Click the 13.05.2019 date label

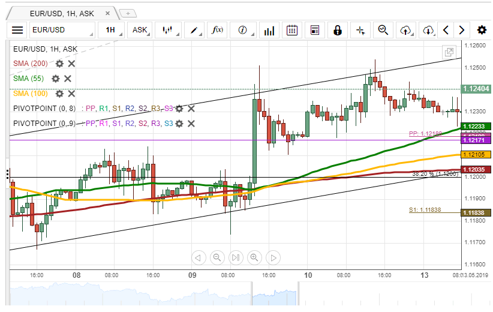[475, 275]
